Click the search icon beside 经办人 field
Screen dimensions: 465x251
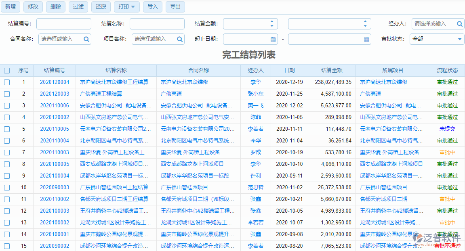tap(459, 24)
